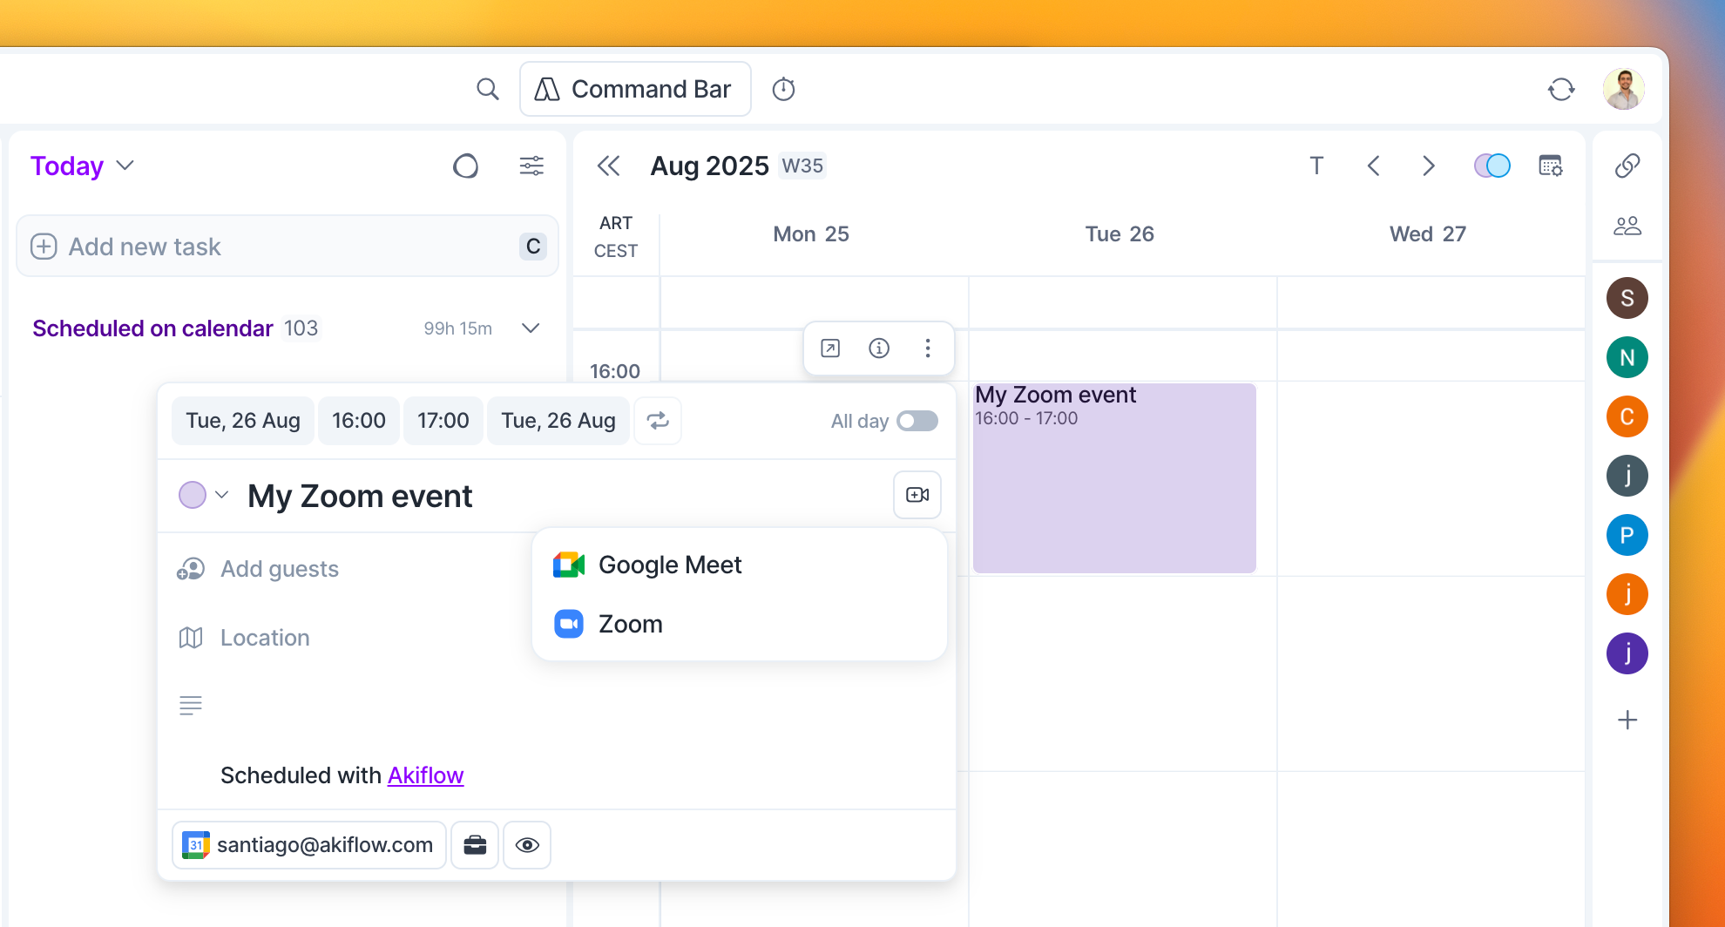Change start time 16:00
Viewport: 1725px width, 927px height.
point(359,421)
